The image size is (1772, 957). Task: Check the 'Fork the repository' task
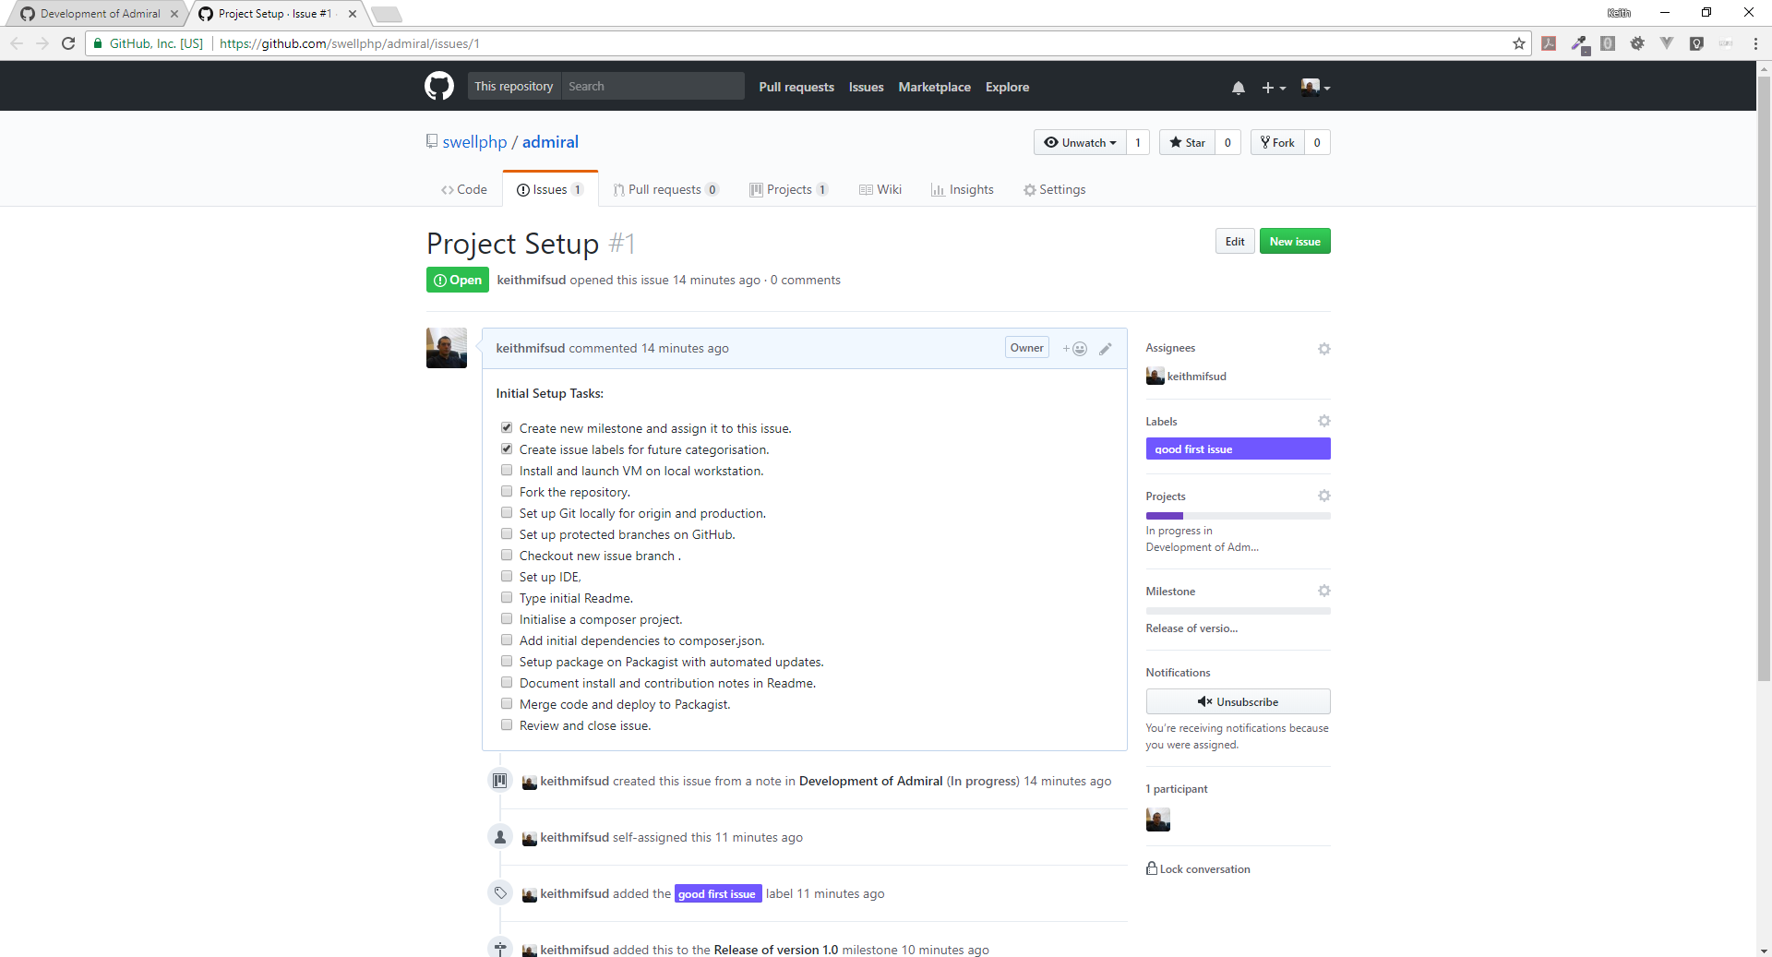point(507,491)
